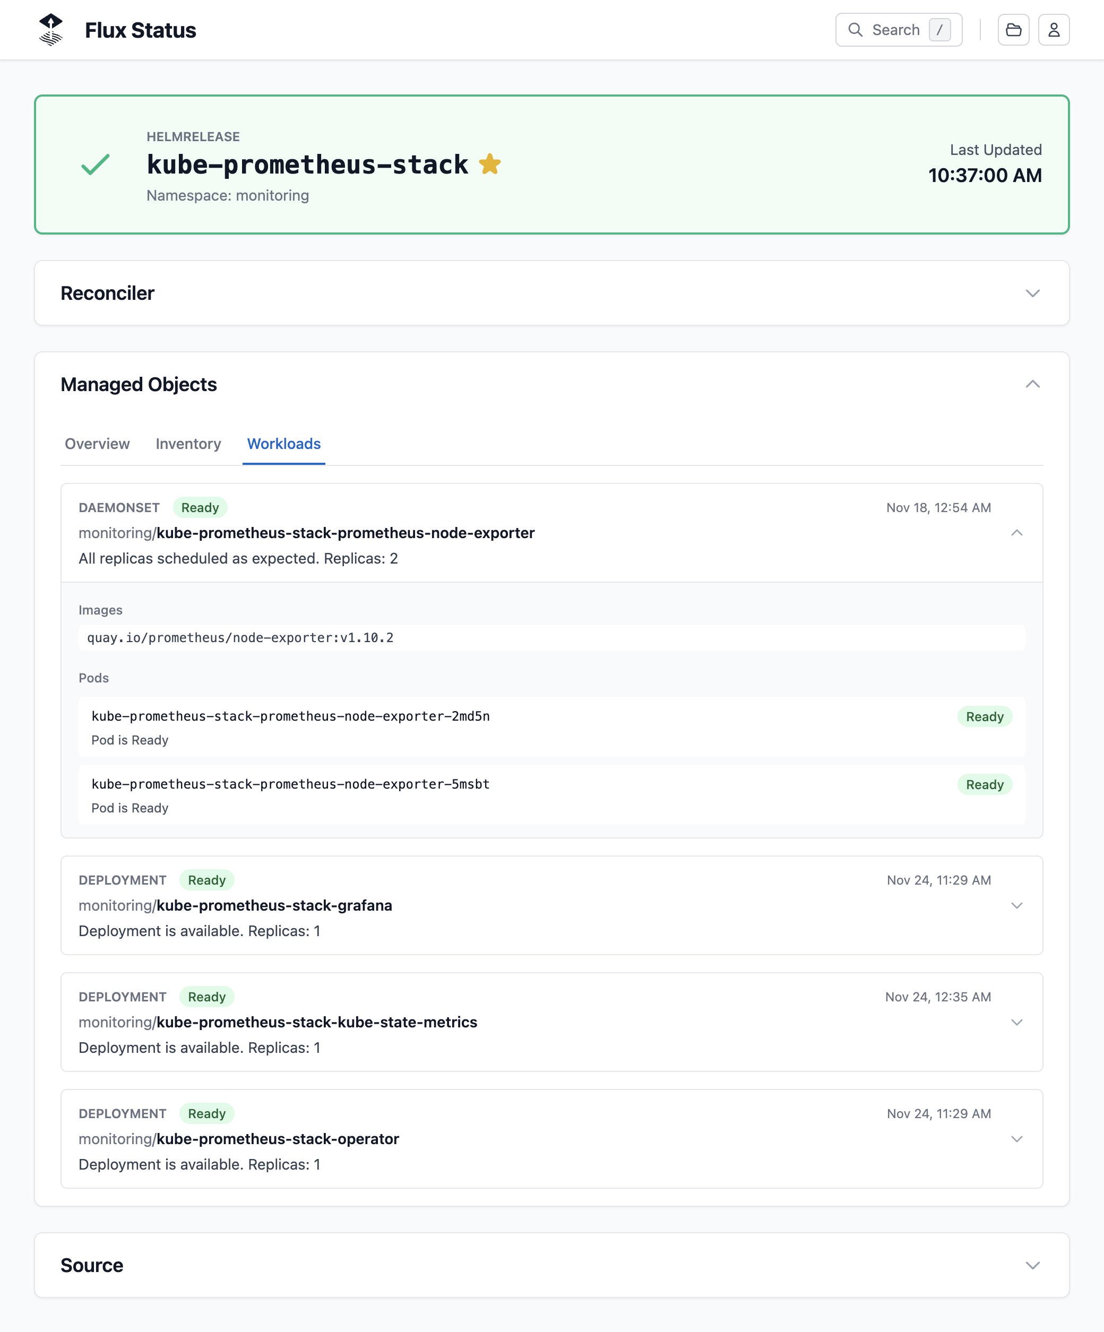Click the Ready badge next to pod 5msbt
Image resolution: width=1104 pixels, height=1332 pixels.
[x=984, y=785]
